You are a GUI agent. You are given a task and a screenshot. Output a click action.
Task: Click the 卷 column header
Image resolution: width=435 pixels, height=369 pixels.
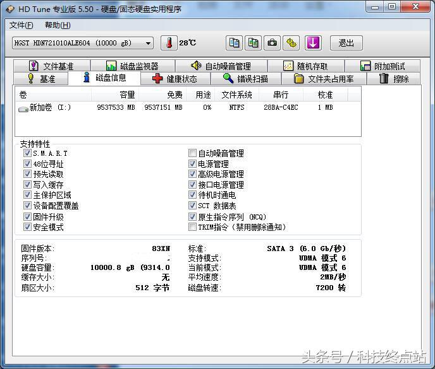pos(53,95)
